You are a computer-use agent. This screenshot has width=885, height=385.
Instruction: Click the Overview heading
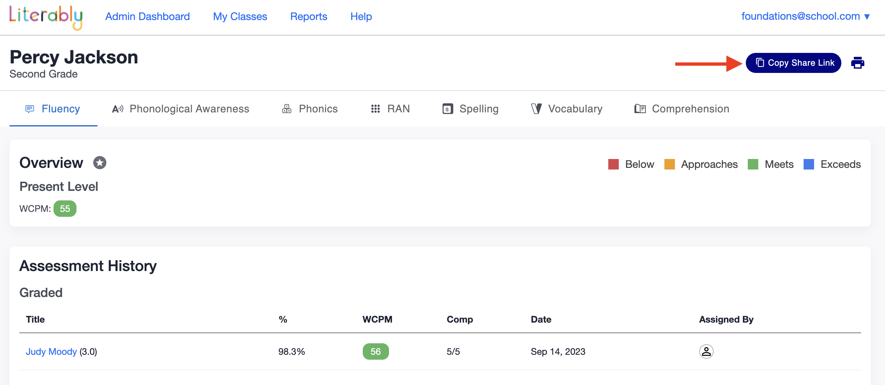pos(51,163)
